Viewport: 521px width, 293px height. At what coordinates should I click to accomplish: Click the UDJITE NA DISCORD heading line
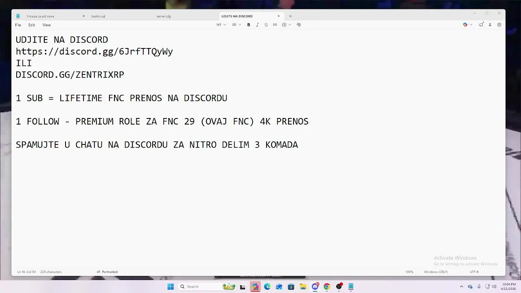tap(62, 40)
